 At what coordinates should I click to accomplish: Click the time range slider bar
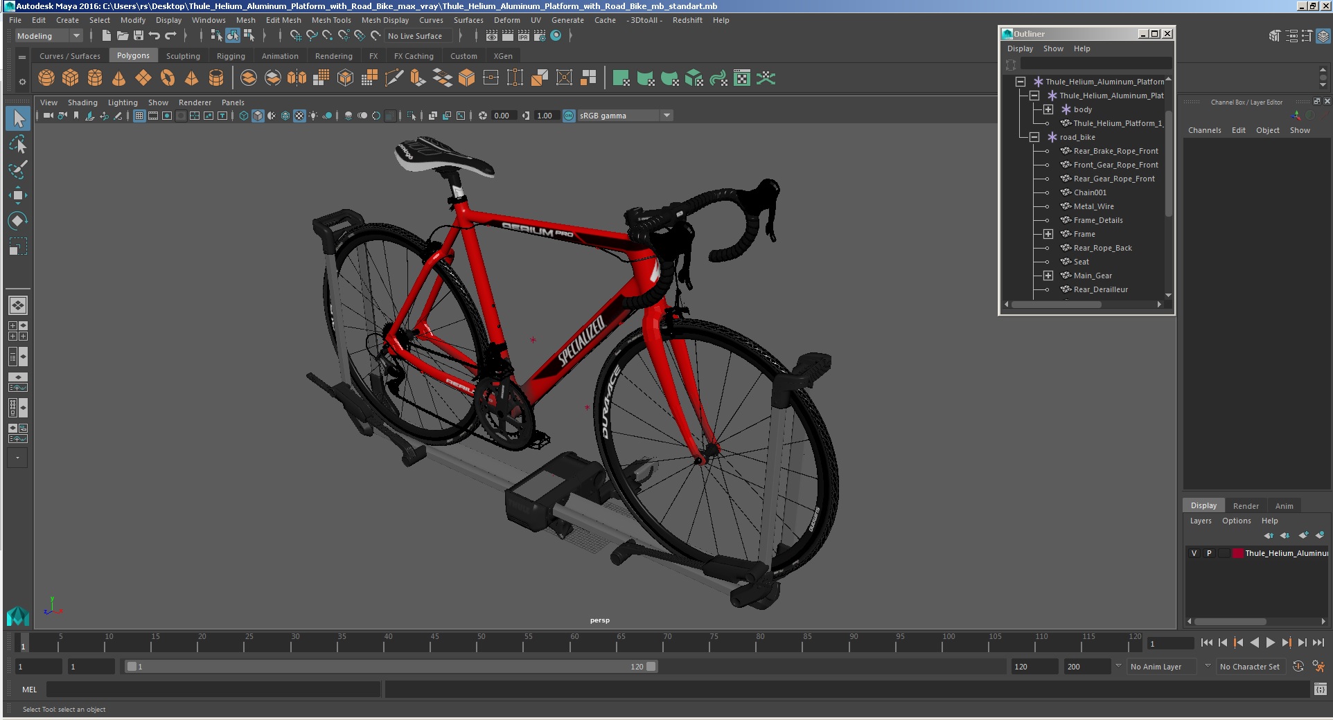tap(391, 667)
